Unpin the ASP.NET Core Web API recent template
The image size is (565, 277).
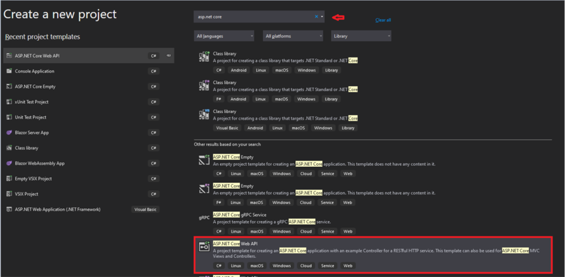point(168,56)
